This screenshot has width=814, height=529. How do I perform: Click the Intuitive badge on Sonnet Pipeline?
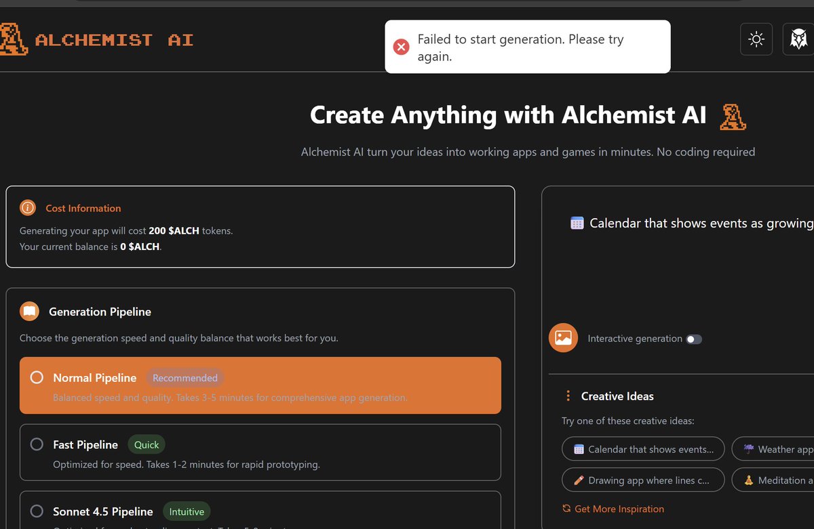187,511
